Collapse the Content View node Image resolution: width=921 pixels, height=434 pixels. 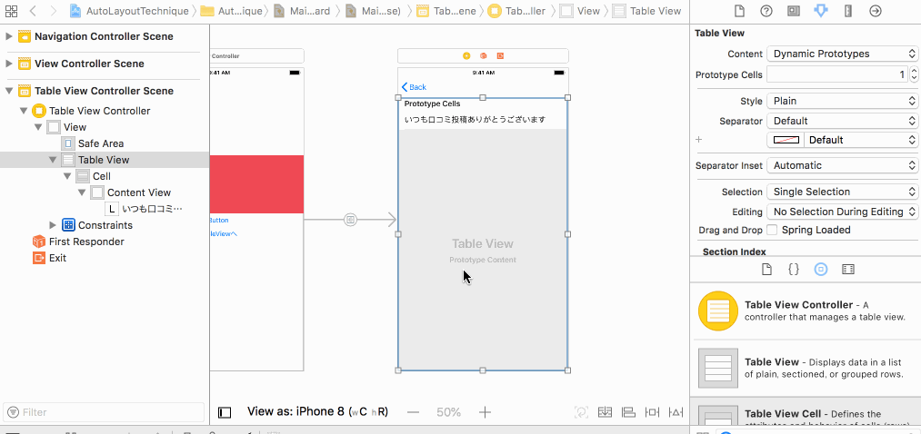(82, 192)
